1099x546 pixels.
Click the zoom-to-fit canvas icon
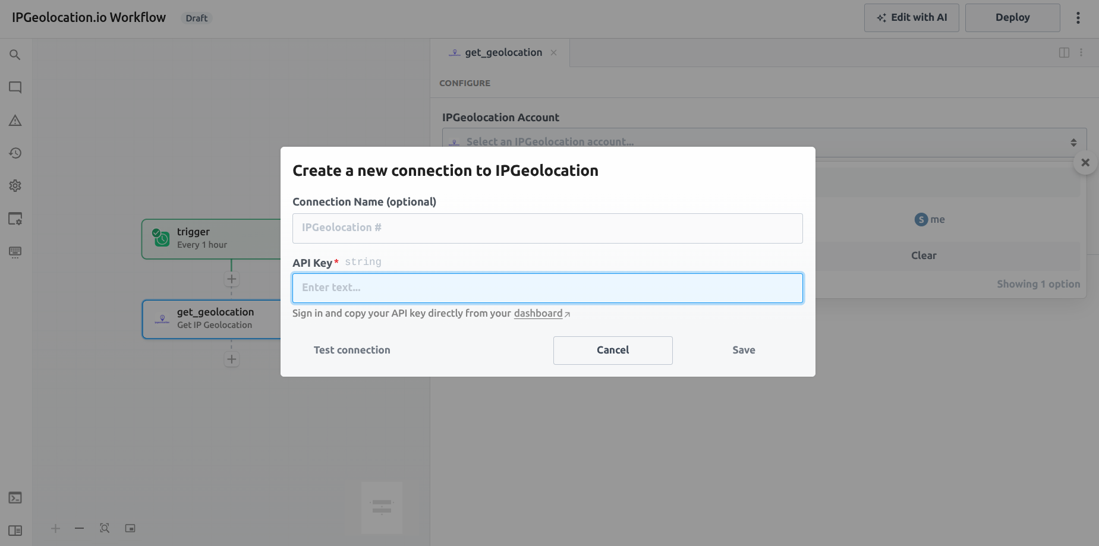[105, 528]
